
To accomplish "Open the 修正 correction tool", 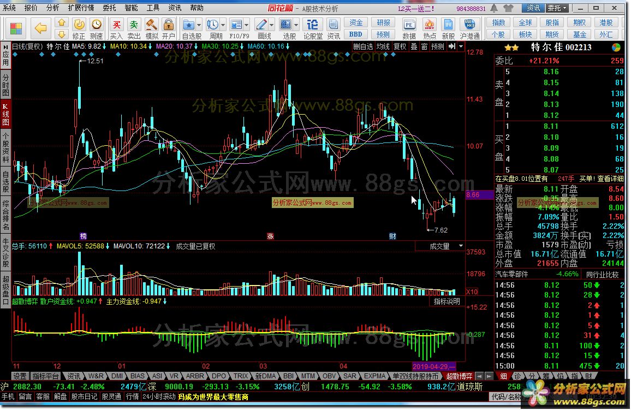I will click(x=79, y=29).
